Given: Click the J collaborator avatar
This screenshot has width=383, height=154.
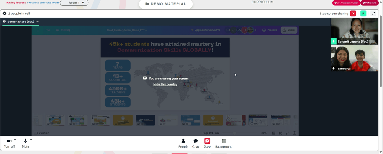Looking at the screenshot, I should 233,30.
